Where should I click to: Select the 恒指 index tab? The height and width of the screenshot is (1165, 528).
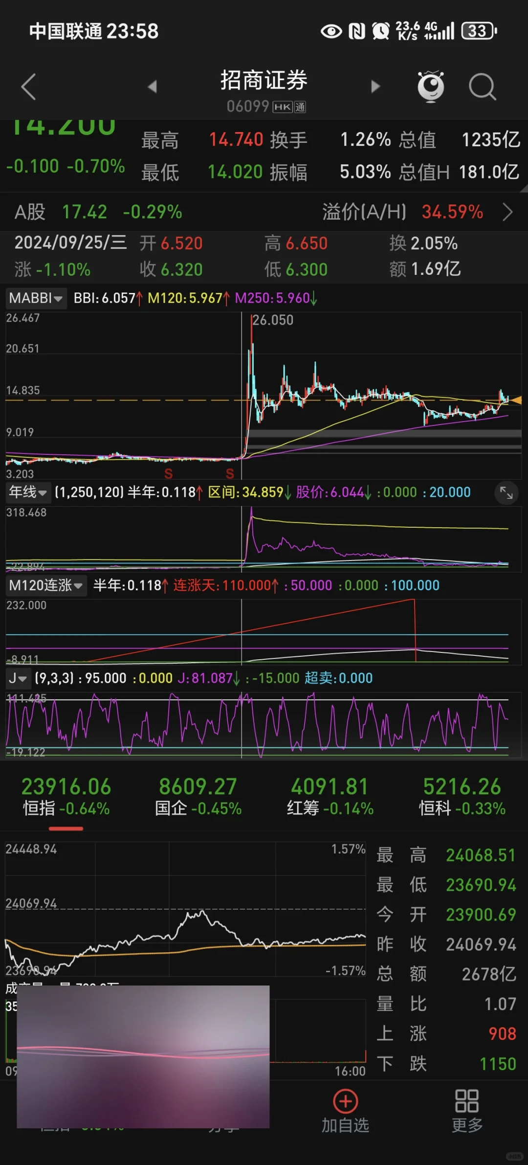coord(66,797)
